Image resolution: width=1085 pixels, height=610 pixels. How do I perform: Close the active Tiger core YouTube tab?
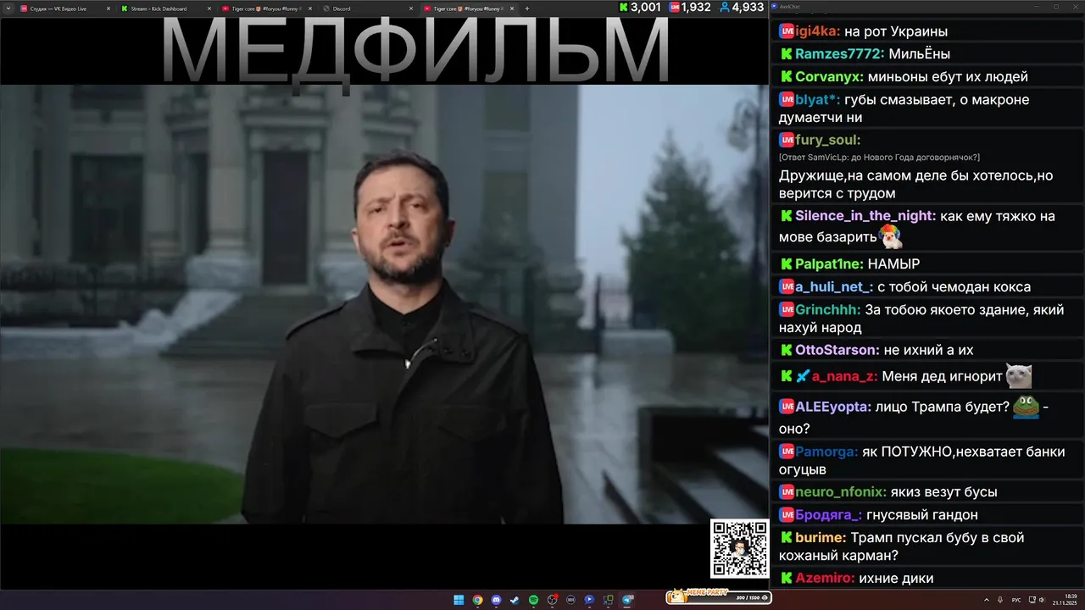(511, 8)
